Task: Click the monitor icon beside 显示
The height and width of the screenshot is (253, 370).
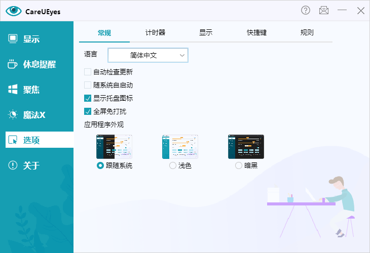Action: [x=13, y=39]
